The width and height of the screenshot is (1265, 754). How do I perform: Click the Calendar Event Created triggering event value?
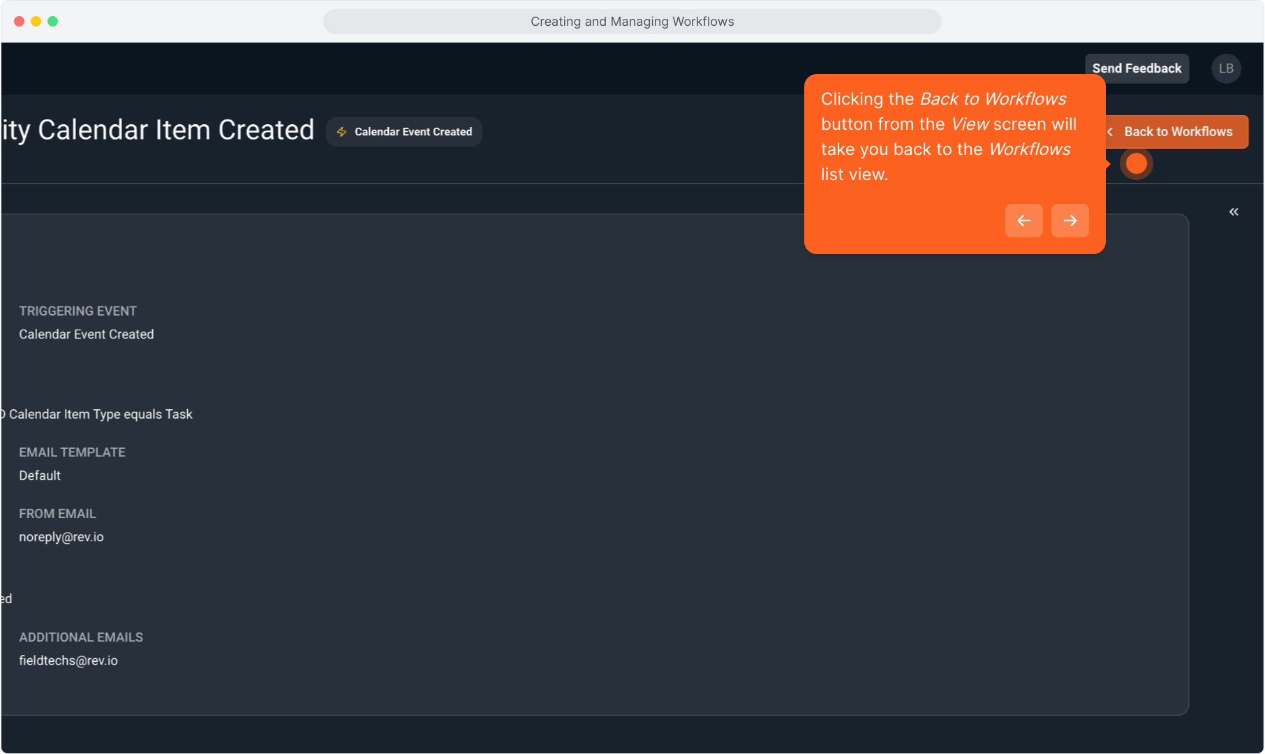(x=87, y=334)
